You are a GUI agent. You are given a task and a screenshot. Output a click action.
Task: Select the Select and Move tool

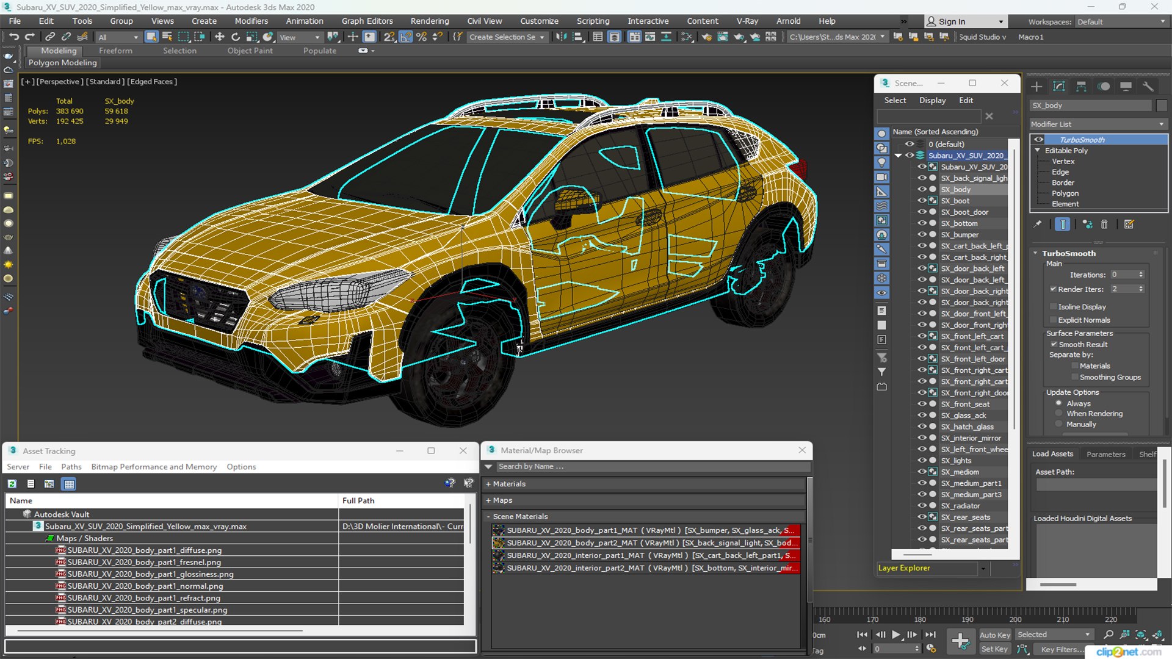(220, 37)
